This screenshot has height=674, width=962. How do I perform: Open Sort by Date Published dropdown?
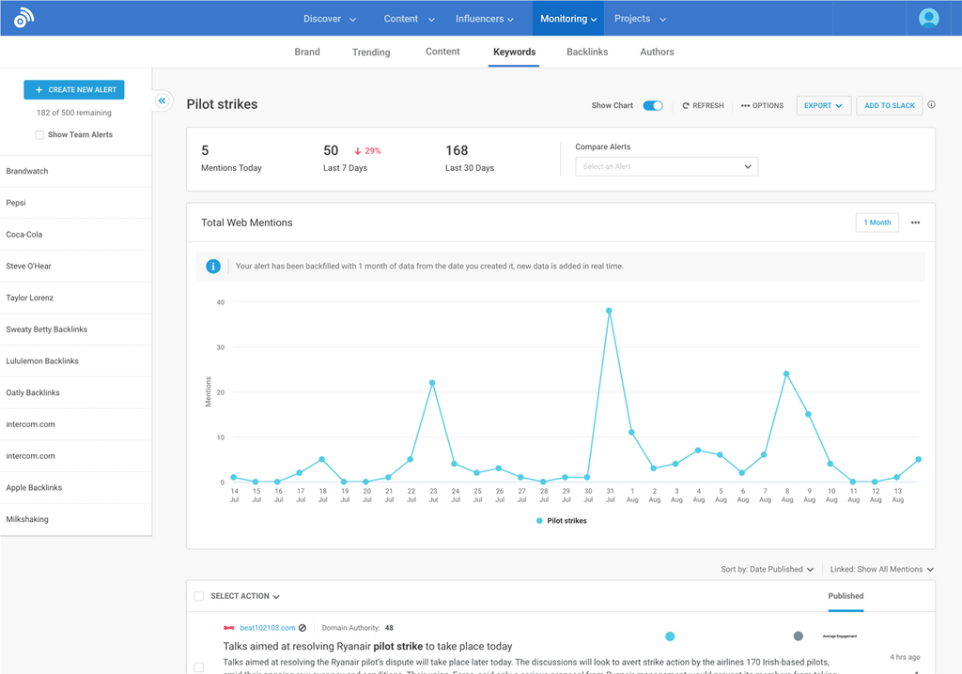tap(768, 569)
